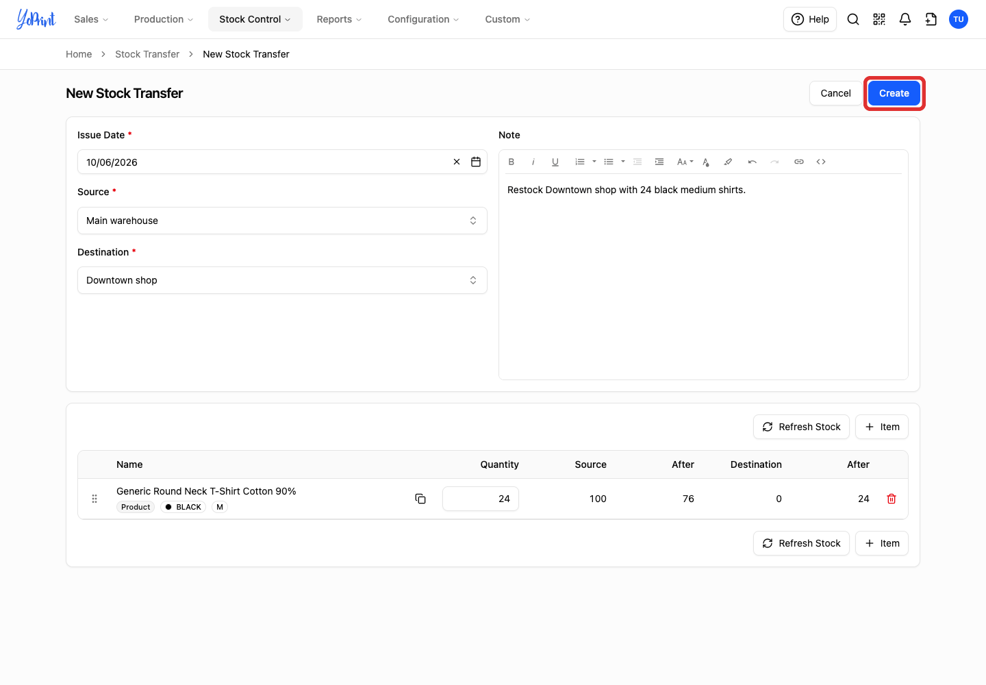Open bulleted list style options arrow

pyautogui.click(x=623, y=162)
